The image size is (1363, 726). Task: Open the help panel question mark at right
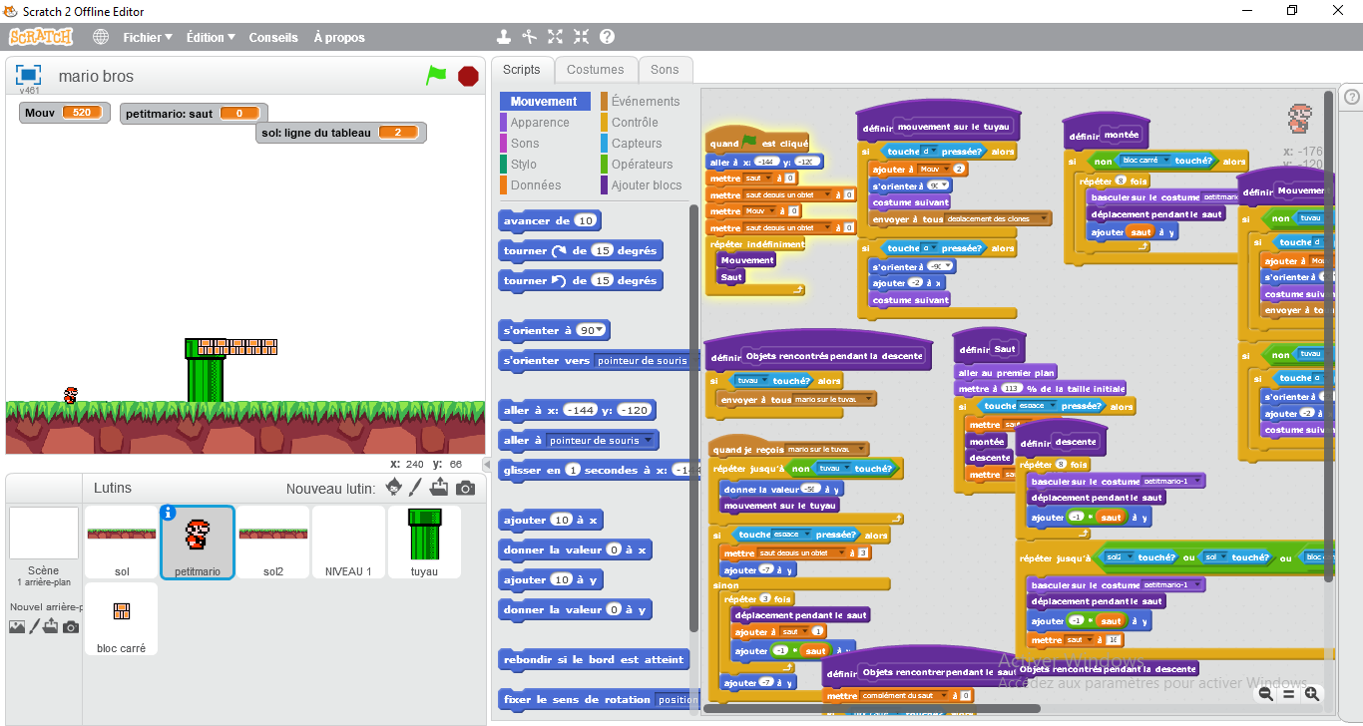(1352, 97)
